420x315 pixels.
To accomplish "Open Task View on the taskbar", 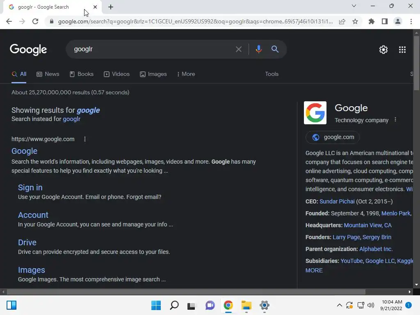I will [x=191, y=305].
